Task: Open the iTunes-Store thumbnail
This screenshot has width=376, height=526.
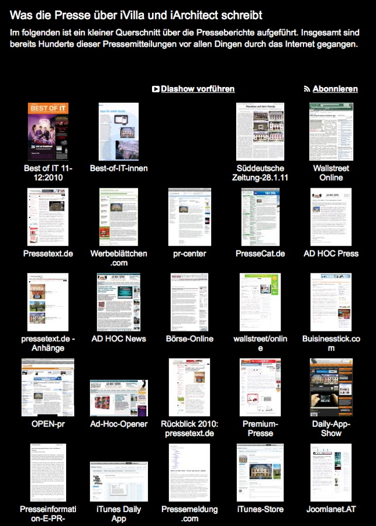Action: coord(260,472)
